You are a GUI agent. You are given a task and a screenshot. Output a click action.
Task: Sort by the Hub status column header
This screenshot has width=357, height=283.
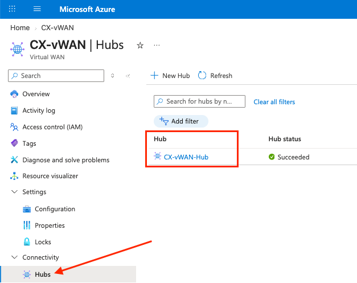pos(285,139)
